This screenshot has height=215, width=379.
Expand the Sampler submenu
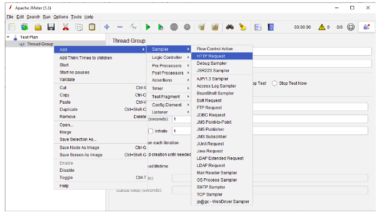tap(169, 49)
